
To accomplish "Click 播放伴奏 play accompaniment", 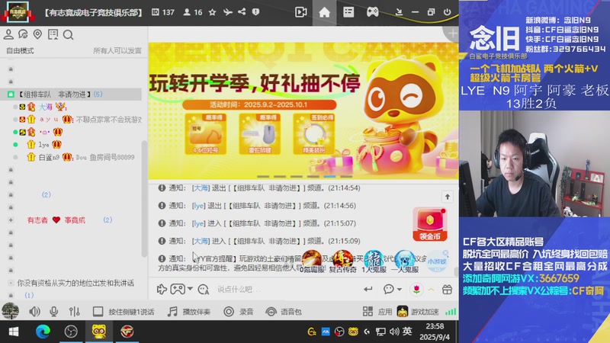I will (188, 312).
